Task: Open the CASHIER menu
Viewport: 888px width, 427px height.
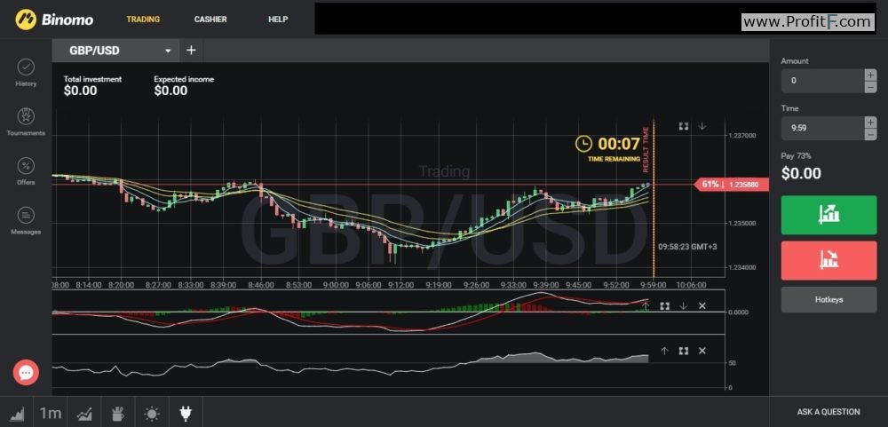Action: (x=210, y=20)
